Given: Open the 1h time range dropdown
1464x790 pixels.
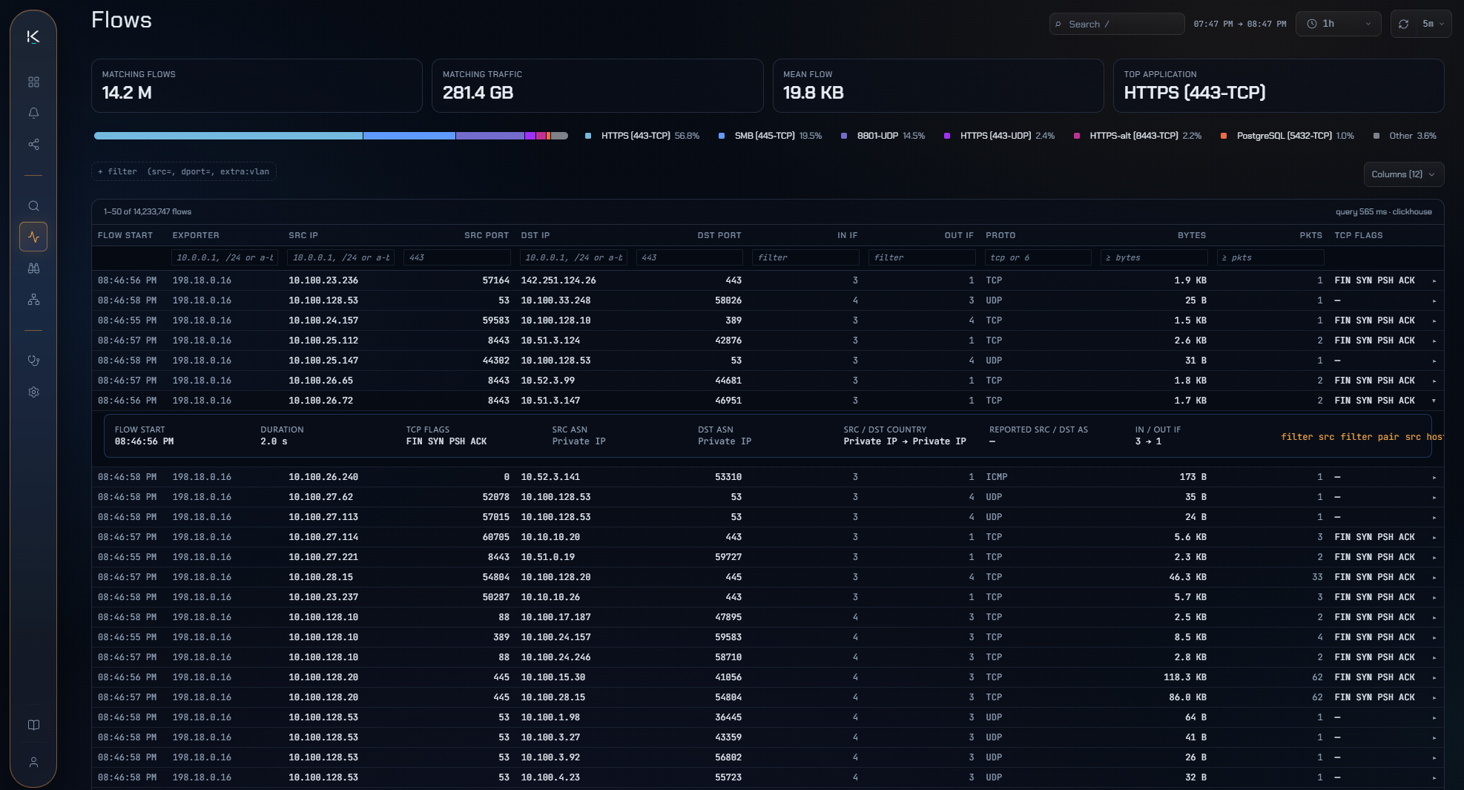Looking at the screenshot, I should [x=1339, y=24].
